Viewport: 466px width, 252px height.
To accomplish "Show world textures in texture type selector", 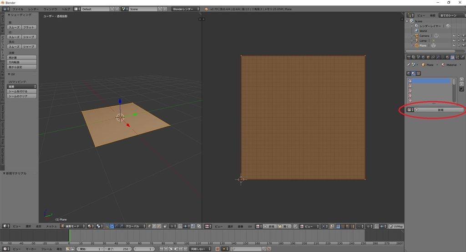I will [409, 74].
